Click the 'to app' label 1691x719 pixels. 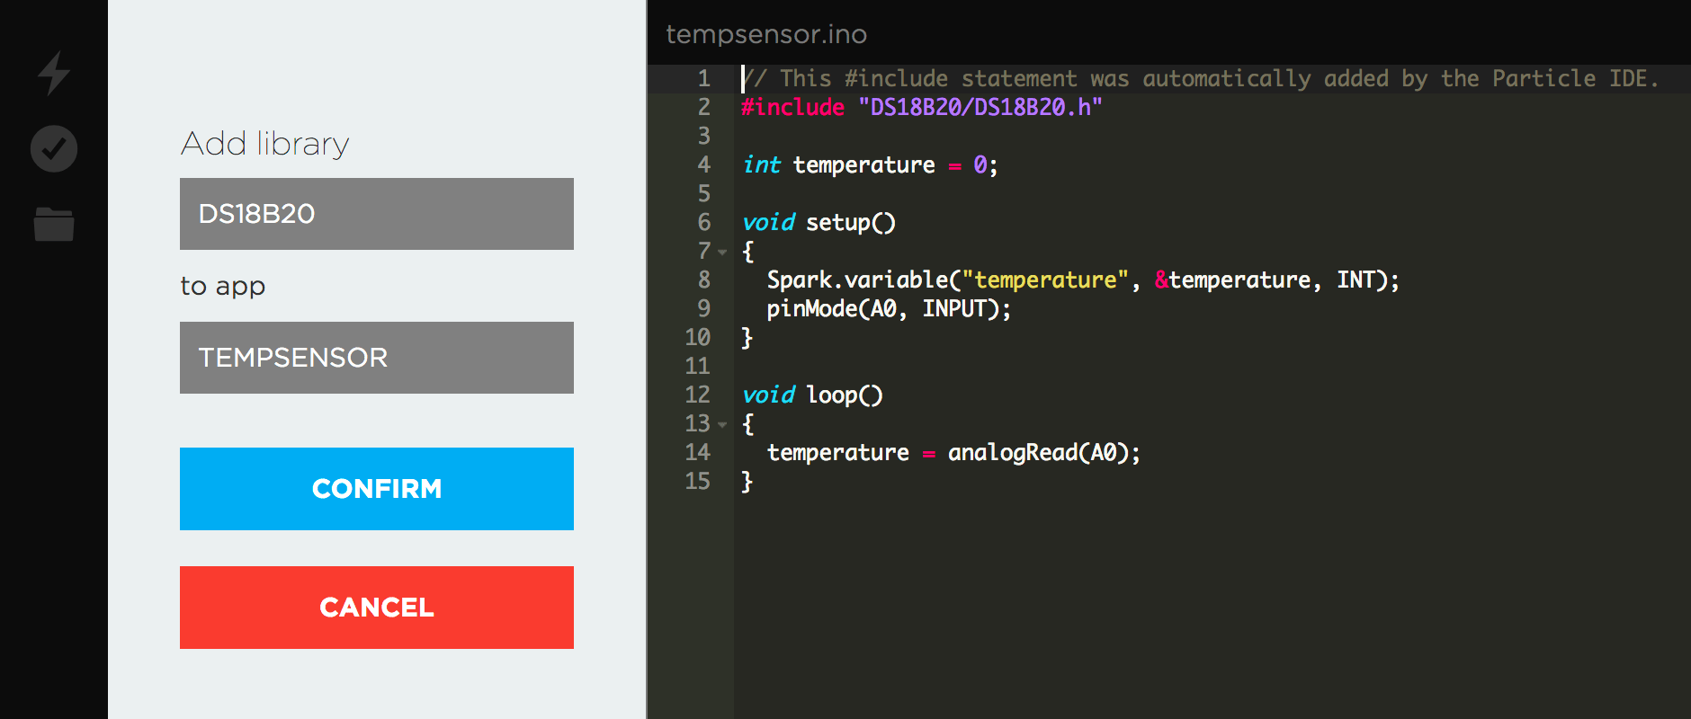223,286
